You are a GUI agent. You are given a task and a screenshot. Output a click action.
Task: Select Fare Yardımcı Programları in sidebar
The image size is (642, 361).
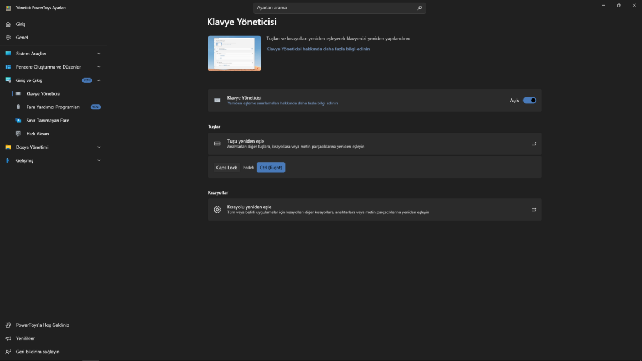click(53, 107)
